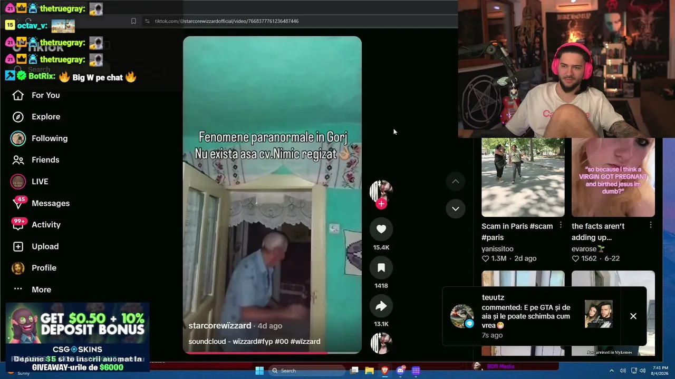Like the Scam in Paris video (1.3M)

coord(486,258)
